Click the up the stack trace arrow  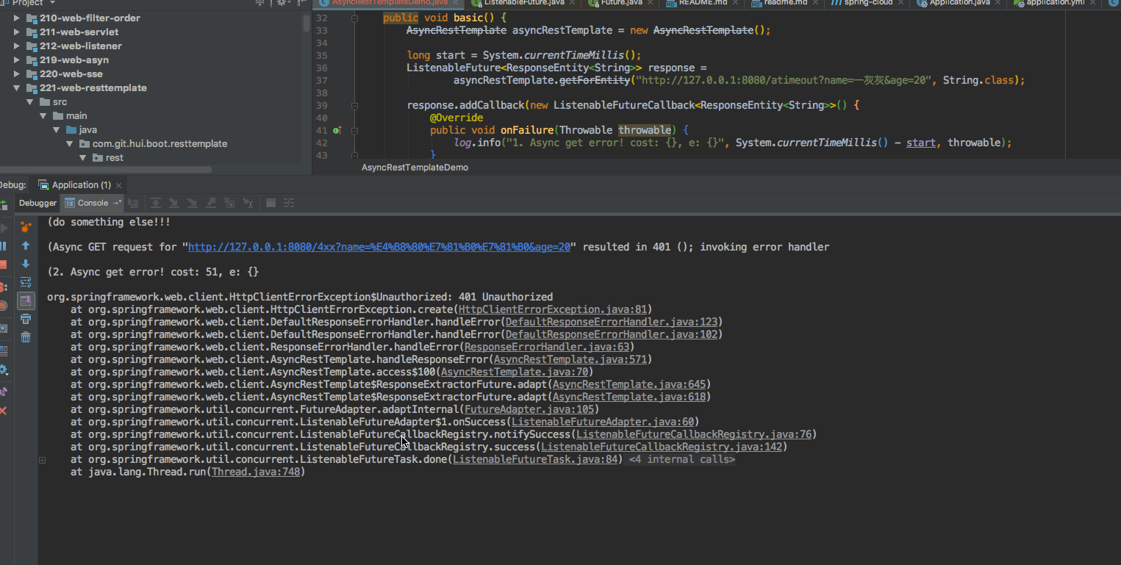click(x=26, y=245)
